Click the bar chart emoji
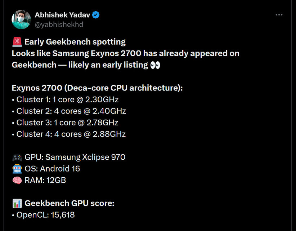This screenshot has width=296, height=231. [x=17, y=203]
